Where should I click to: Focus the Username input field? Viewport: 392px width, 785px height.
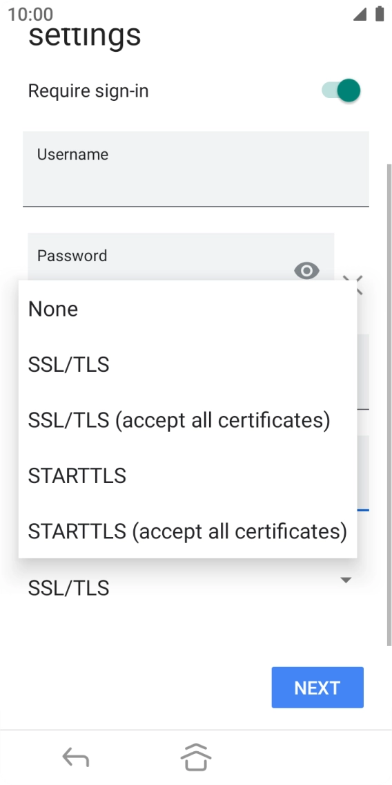pyautogui.click(x=196, y=169)
